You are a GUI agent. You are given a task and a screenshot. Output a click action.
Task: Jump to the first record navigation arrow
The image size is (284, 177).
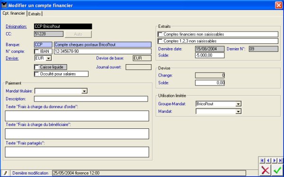[262, 160]
